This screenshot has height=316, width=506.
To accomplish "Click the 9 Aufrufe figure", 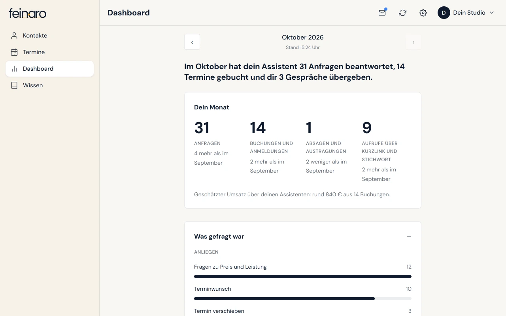I will pyautogui.click(x=367, y=128).
